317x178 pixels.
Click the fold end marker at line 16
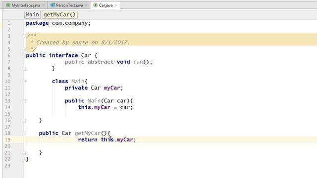click(24, 121)
